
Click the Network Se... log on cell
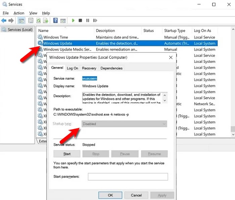(x=204, y=104)
